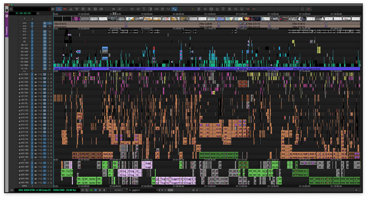Viewport: 367px width, 198px height.
Task: Click the Title tool T icon
Action: tap(144, 9)
